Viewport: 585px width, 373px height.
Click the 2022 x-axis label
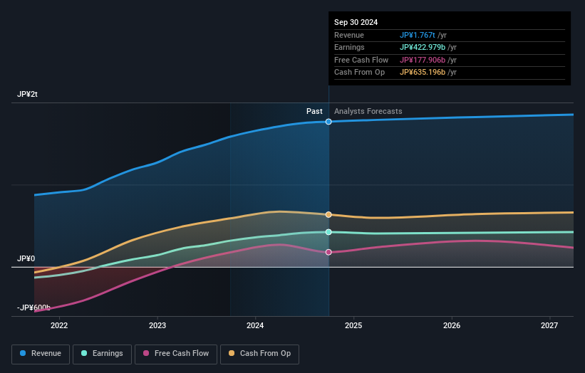tap(59, 326)
